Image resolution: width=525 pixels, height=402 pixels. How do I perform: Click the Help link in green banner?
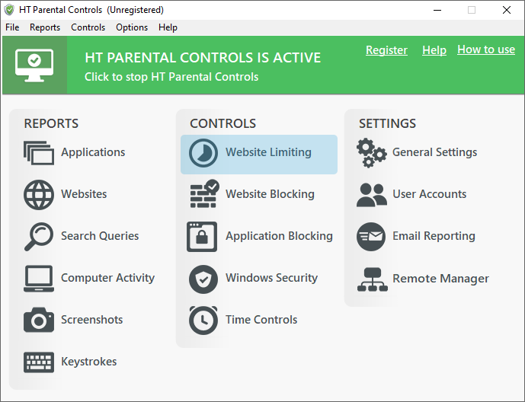(x=434, y=50)
